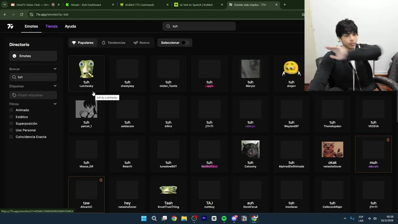Select the Populares sorting tab
The image size is (398, 224).
83,43
